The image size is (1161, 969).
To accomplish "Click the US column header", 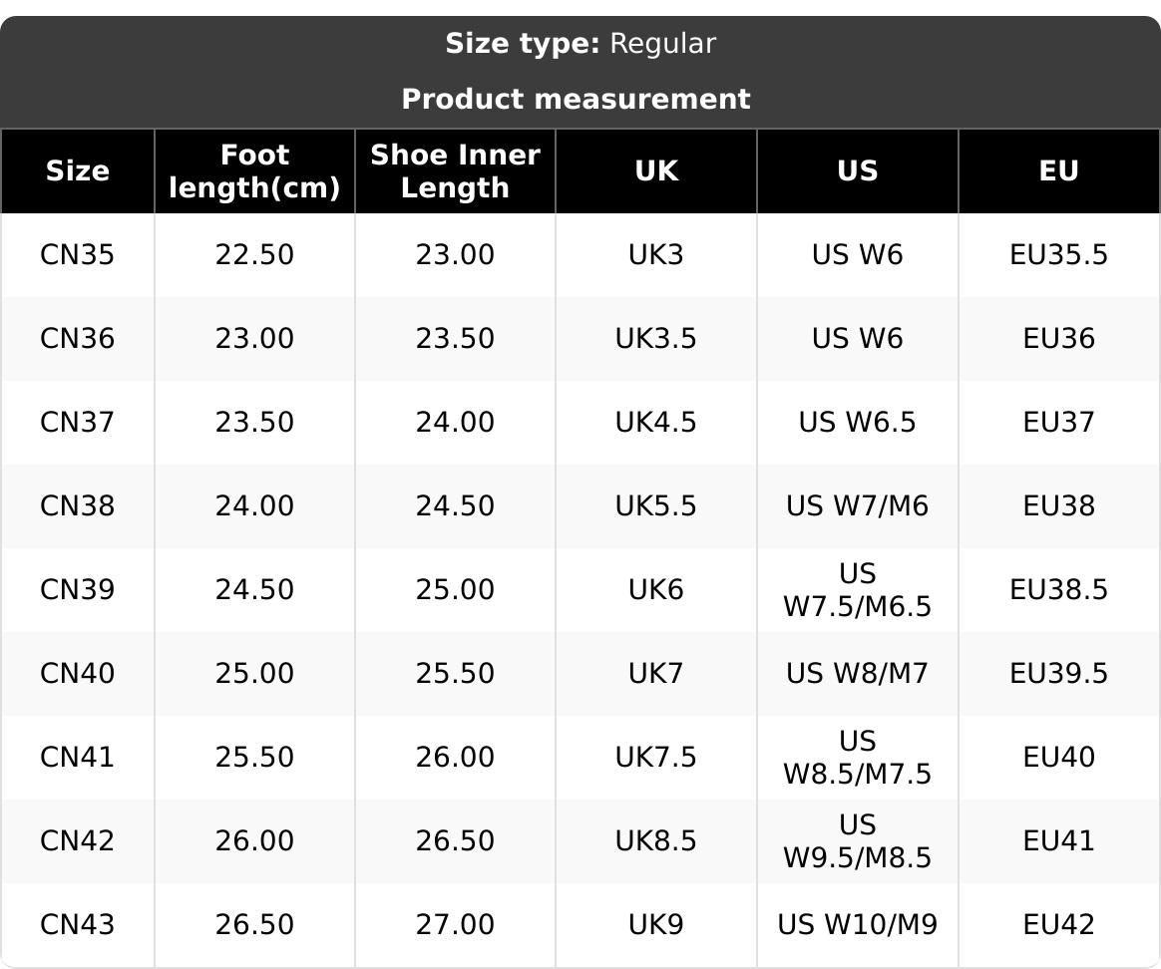I will click(x=857, y=171).
